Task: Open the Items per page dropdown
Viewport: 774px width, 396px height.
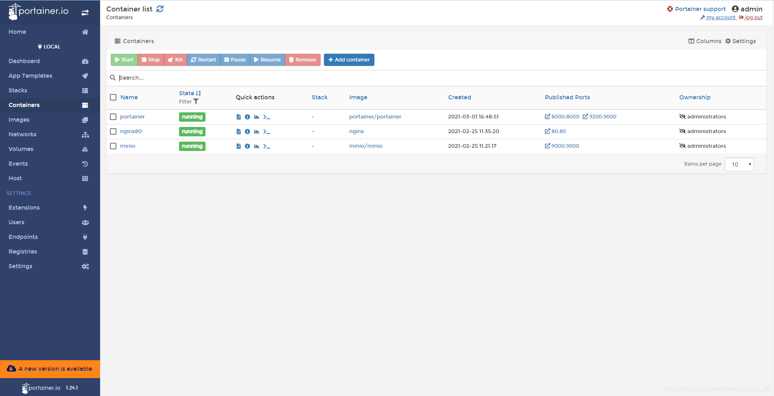Action: pos(739,164)
